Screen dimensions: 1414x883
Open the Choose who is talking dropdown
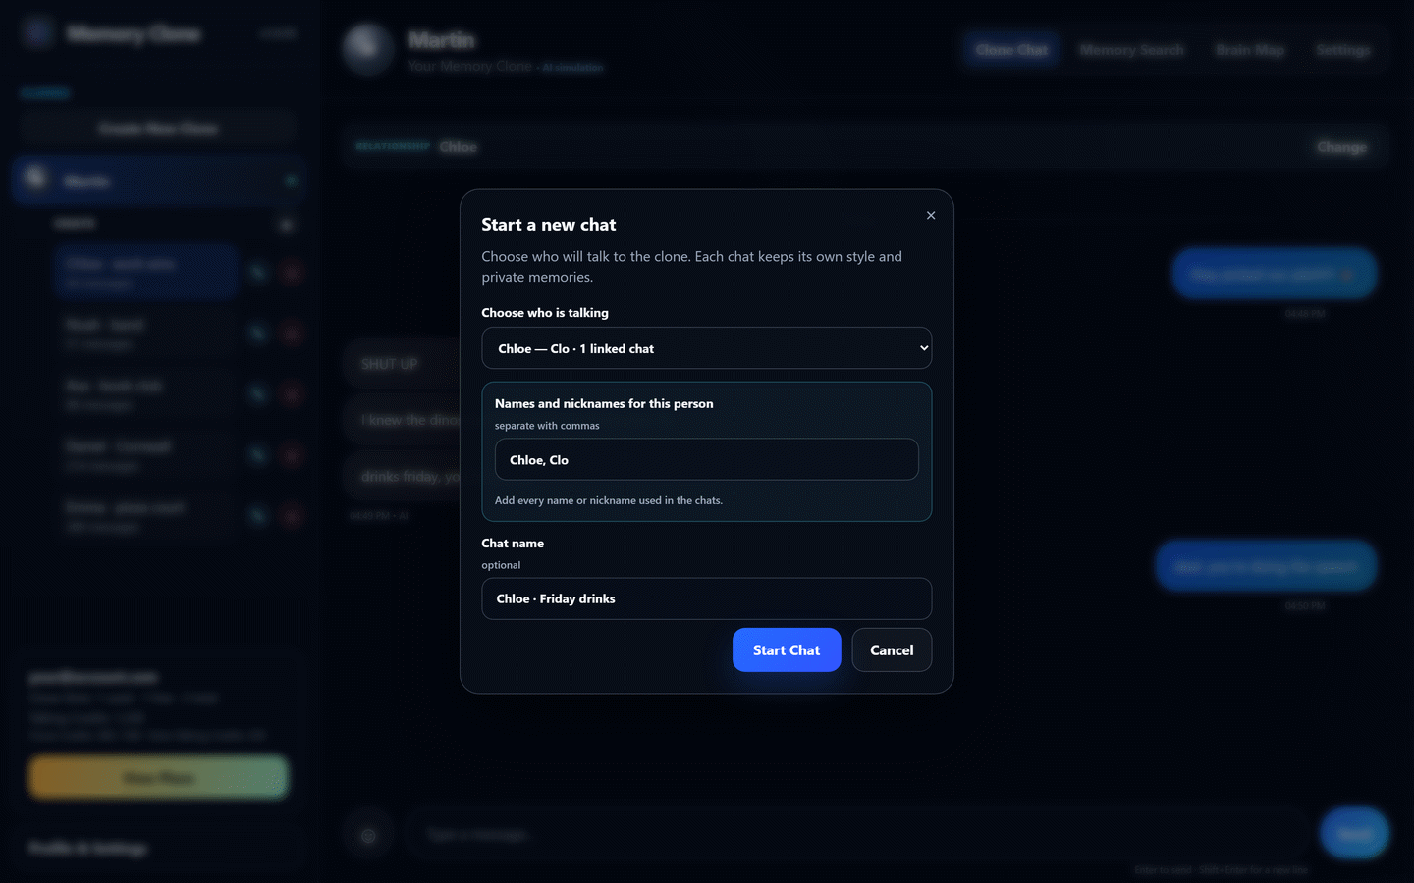pos(706,348)
